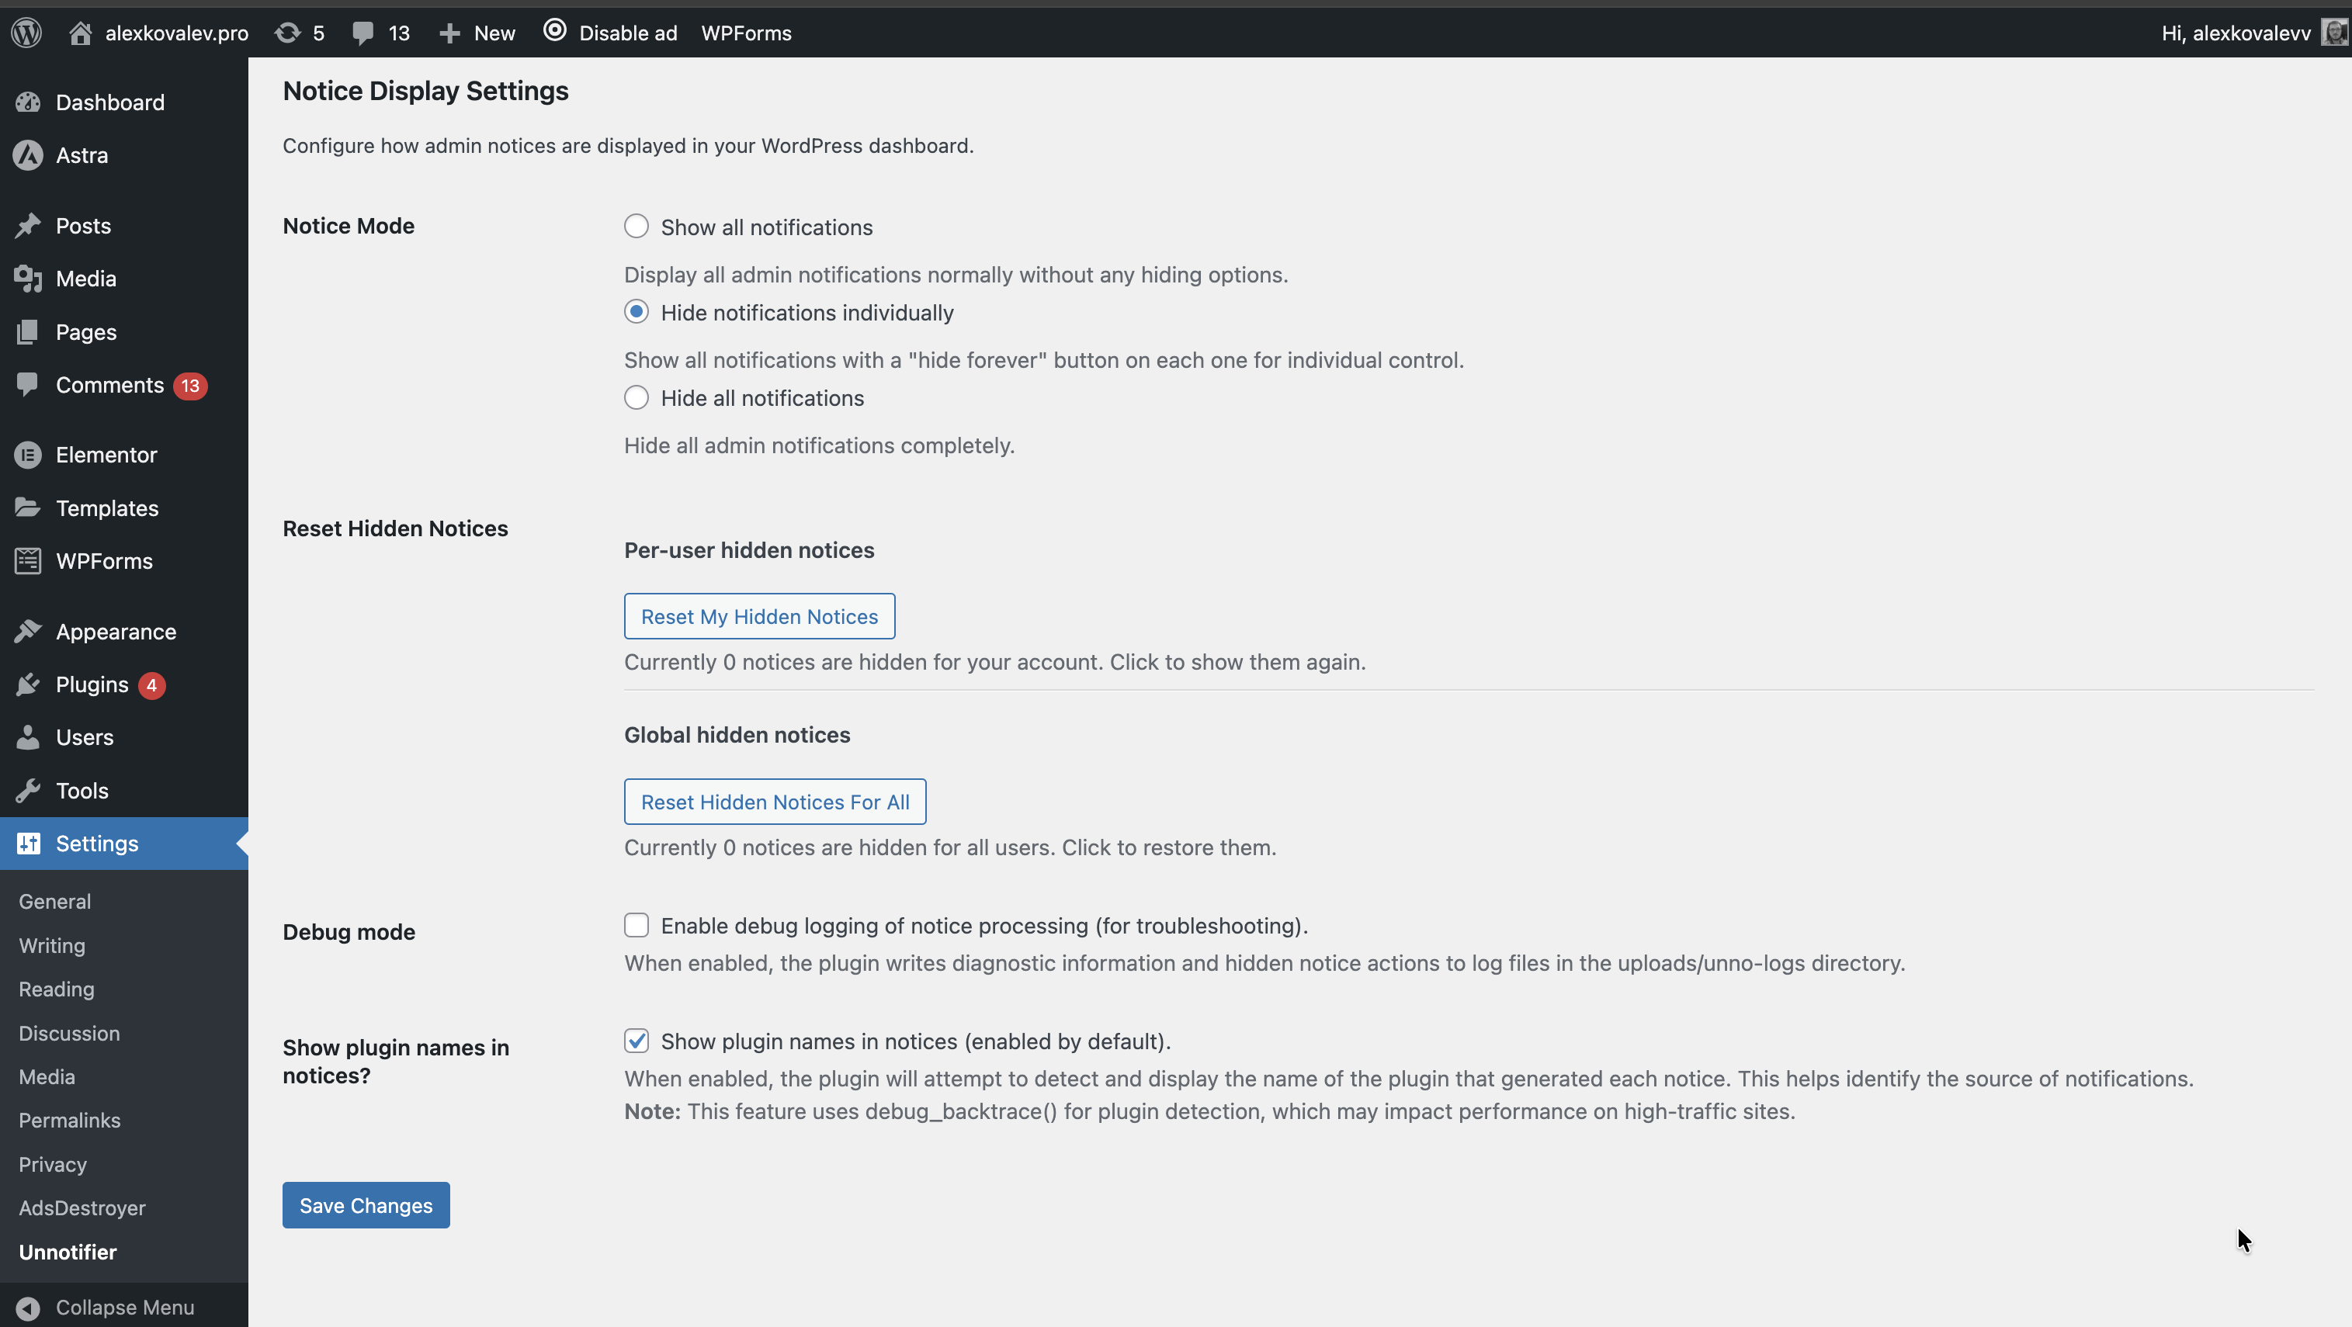Open updates indicator showing 5
Image resolution: width=2352 pixels, height=1327 pixels.
300,33
